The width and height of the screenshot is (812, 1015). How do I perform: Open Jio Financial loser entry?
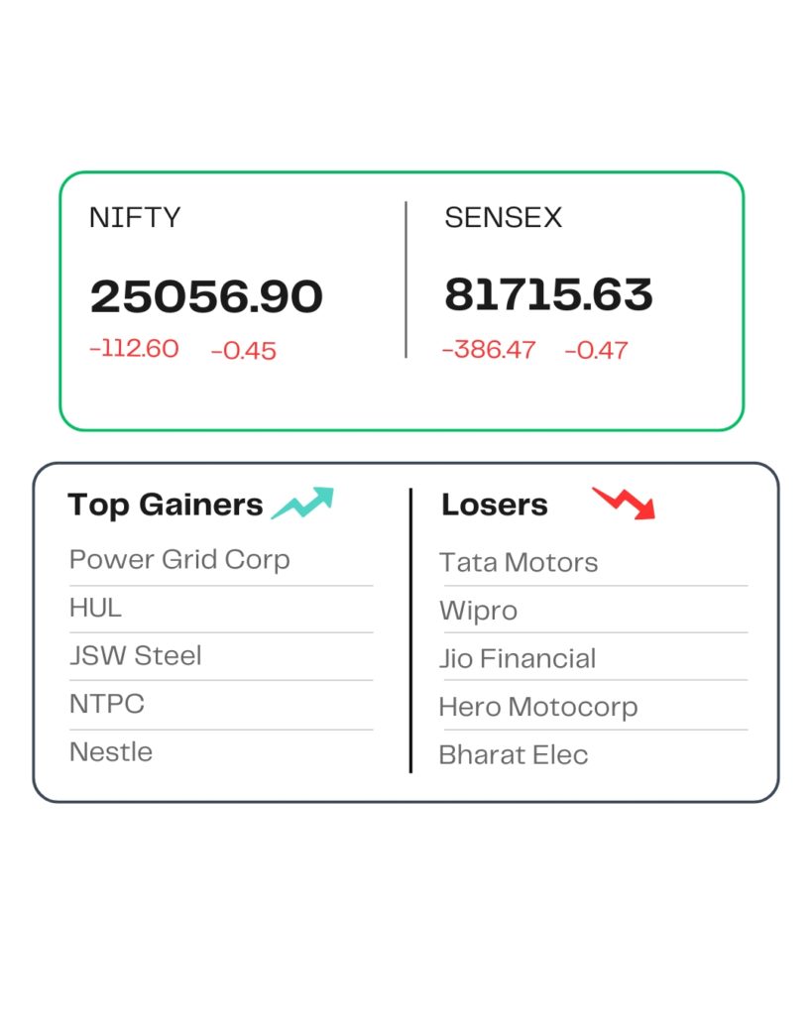pos(518,659)
